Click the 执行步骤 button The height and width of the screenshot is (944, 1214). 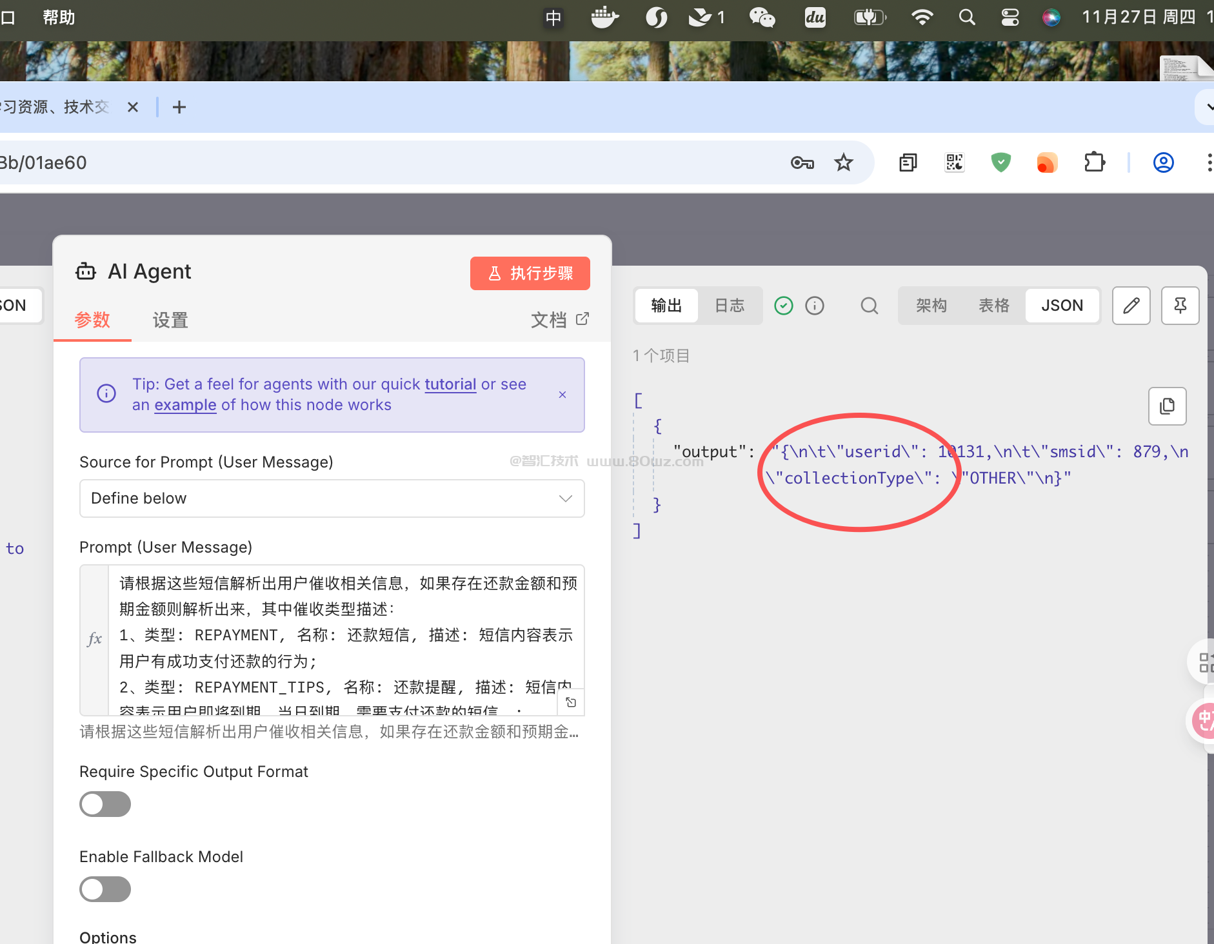[530, 273]
